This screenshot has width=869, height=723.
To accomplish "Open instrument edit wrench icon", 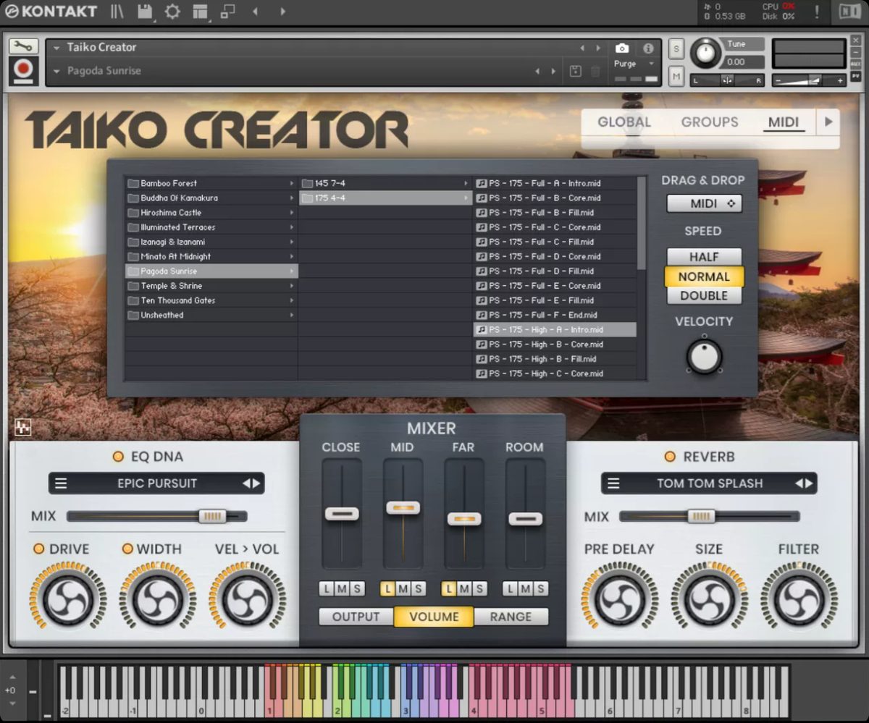I will 23,47.
